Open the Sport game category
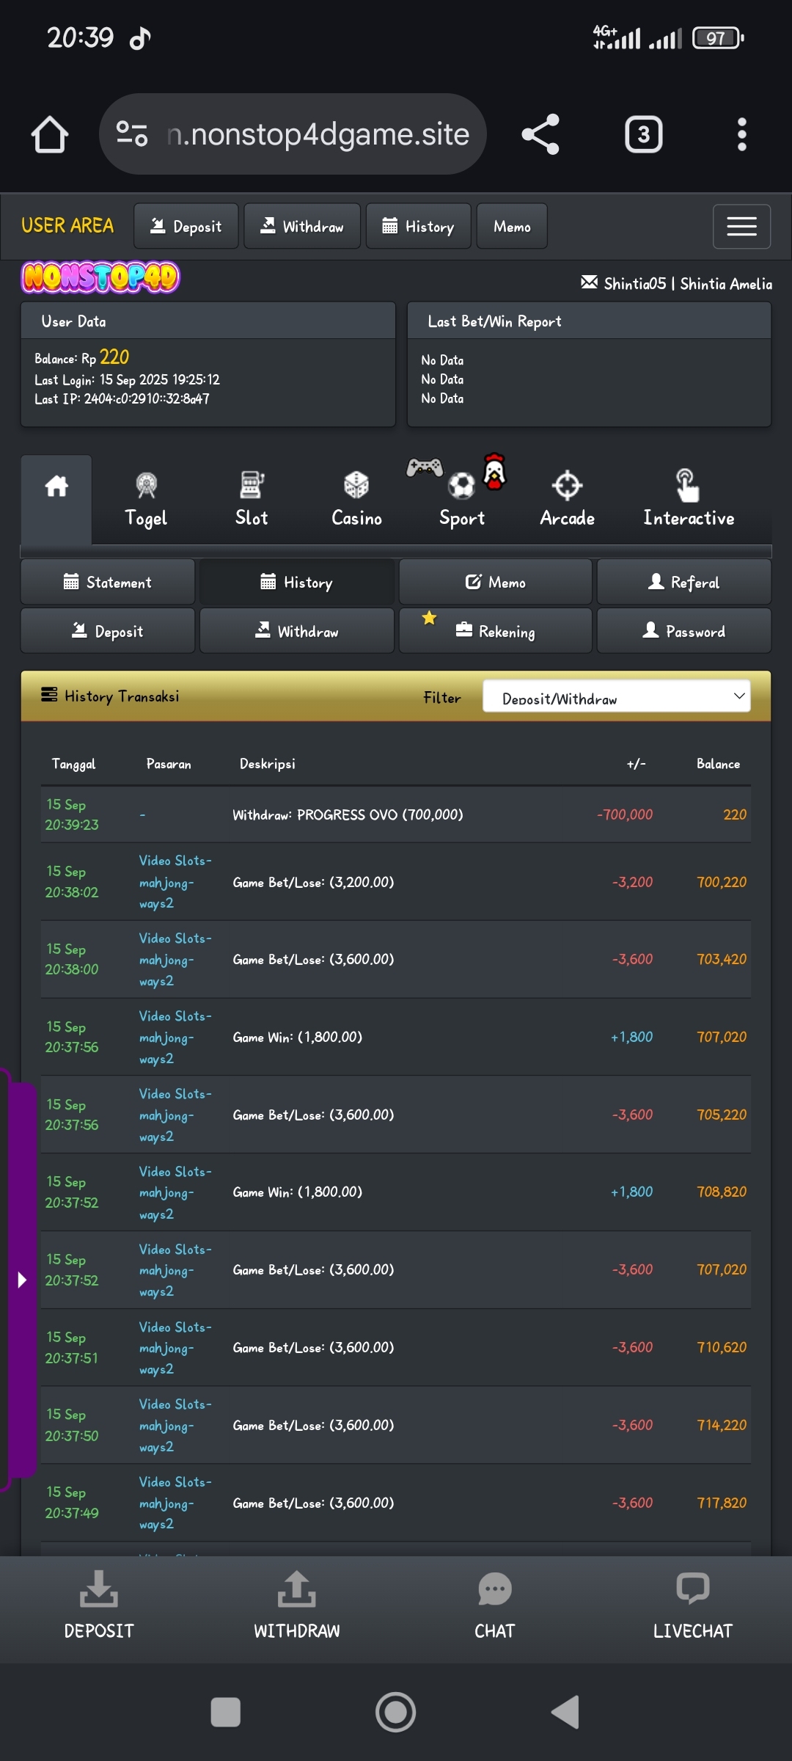792x1761 pixels. click(461, 499)
